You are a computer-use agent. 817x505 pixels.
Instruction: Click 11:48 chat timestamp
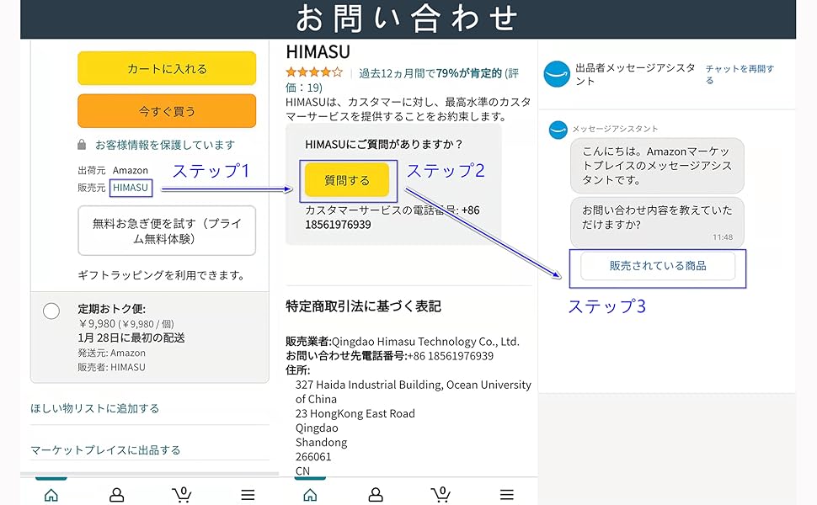click(723, 237)
